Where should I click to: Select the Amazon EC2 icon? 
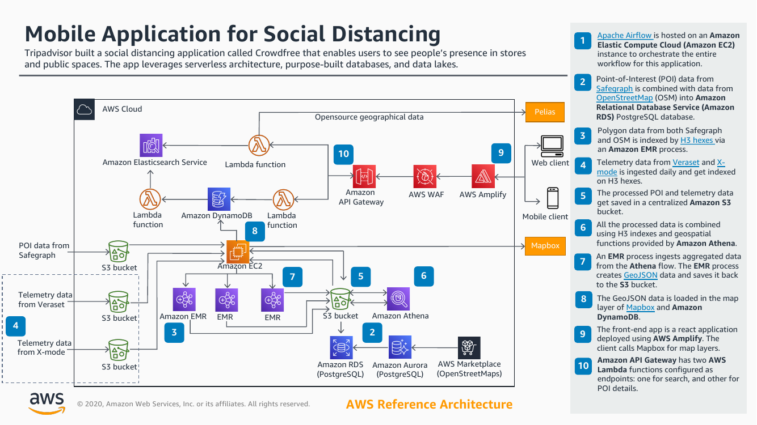click(x=238, y=251)
